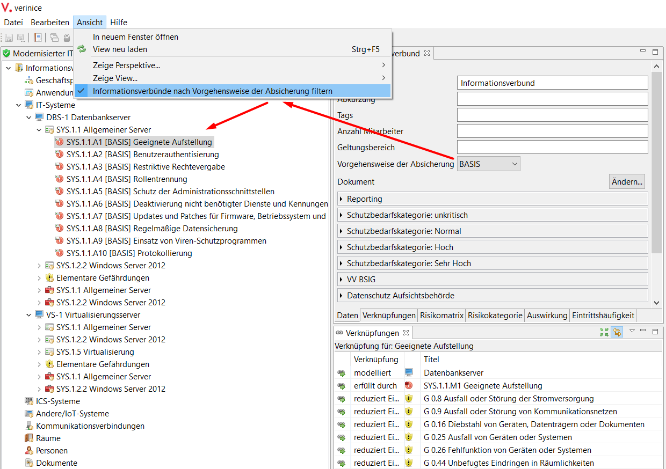The image size is (666, 469).
Task: Click the Geltungsbereich input field
Action: click(552, 147)
